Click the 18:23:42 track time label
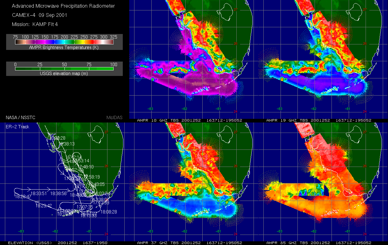Viewport: 388px width, 245px height. coord(43,206)
